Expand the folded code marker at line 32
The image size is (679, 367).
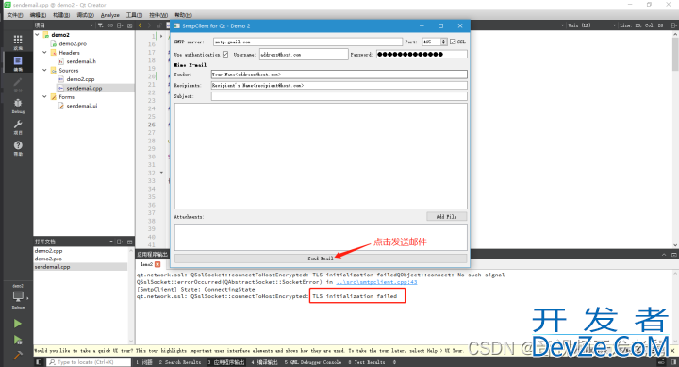pyautogui.click(x=161, y=173)
